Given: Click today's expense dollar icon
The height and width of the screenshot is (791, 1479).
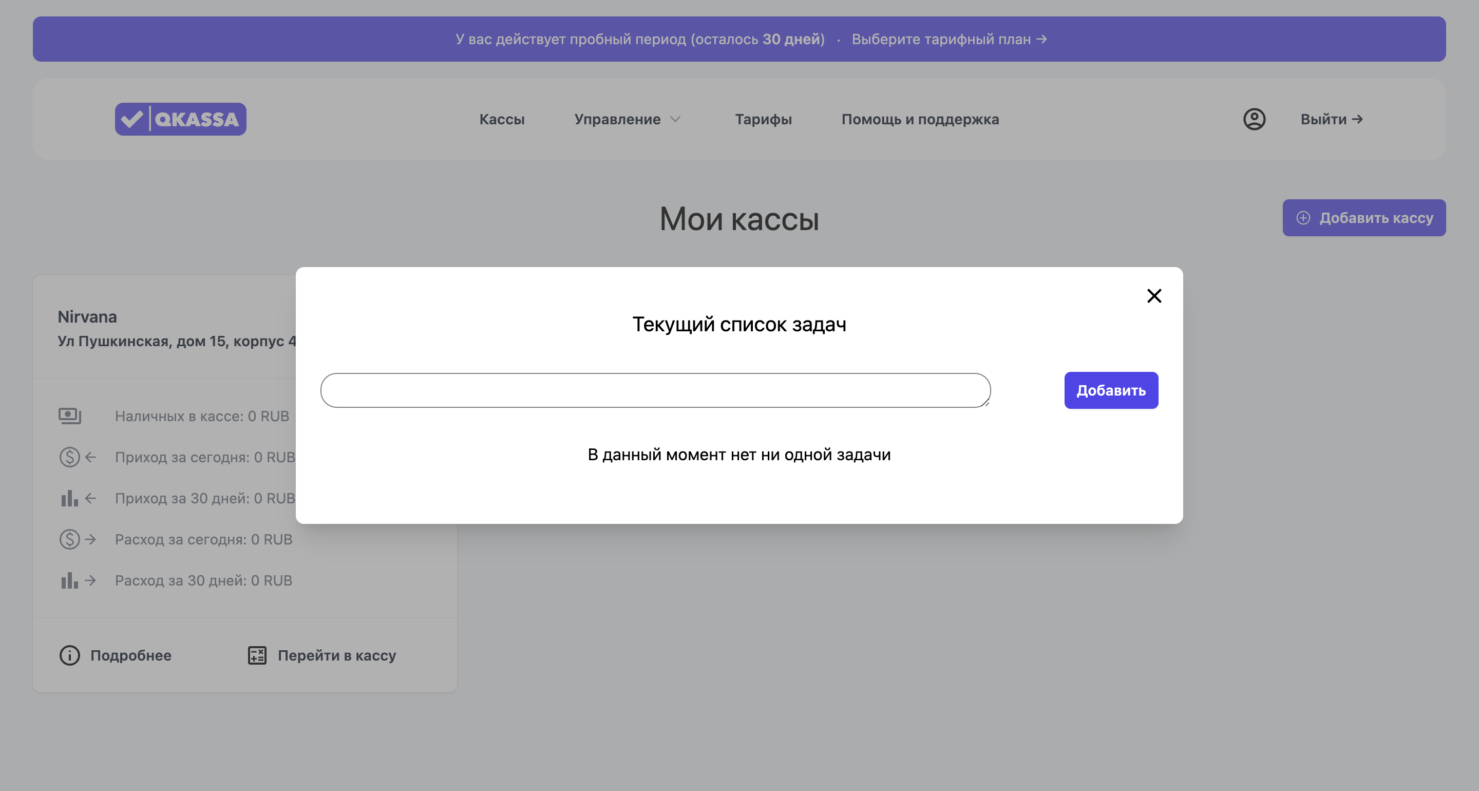Looking at the screenshot, I should pos(69,539).
